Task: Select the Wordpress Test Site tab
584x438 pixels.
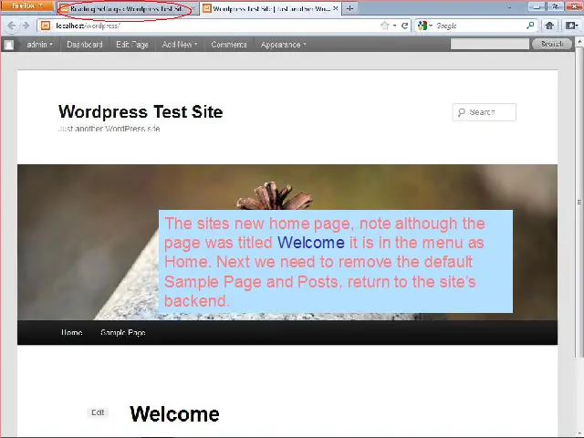Action: tap(272, 8)
